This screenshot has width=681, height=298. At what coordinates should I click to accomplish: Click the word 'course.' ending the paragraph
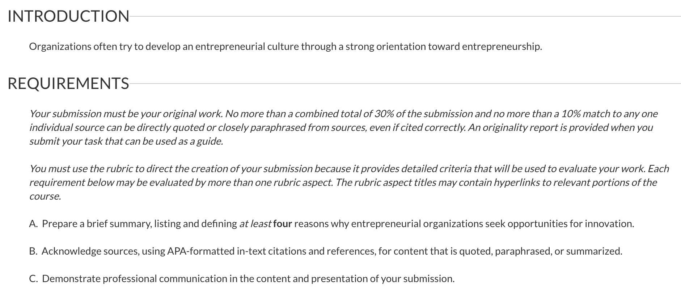[45, 196]
